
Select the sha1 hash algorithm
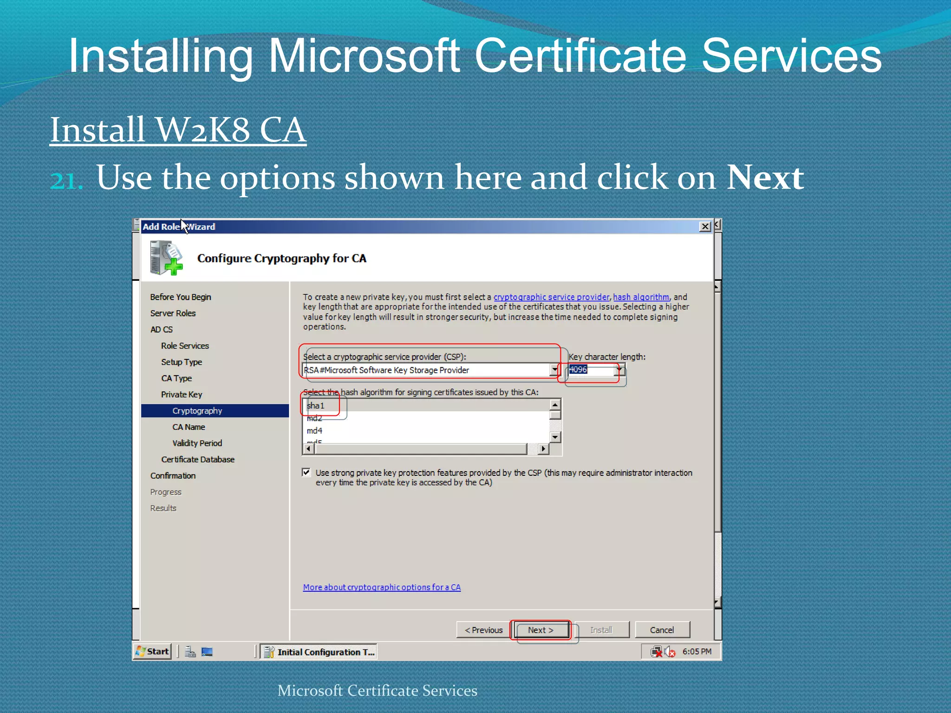(316, 405)
